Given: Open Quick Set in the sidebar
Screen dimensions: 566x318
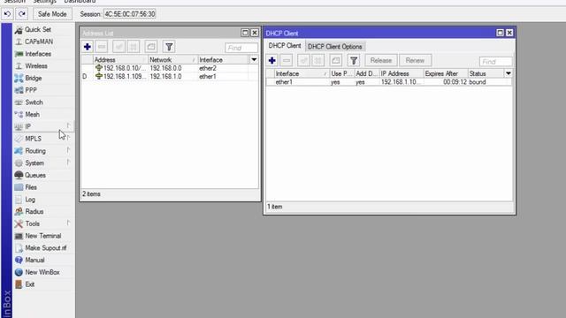Looking at the screenshot, I should pos(37,29).
